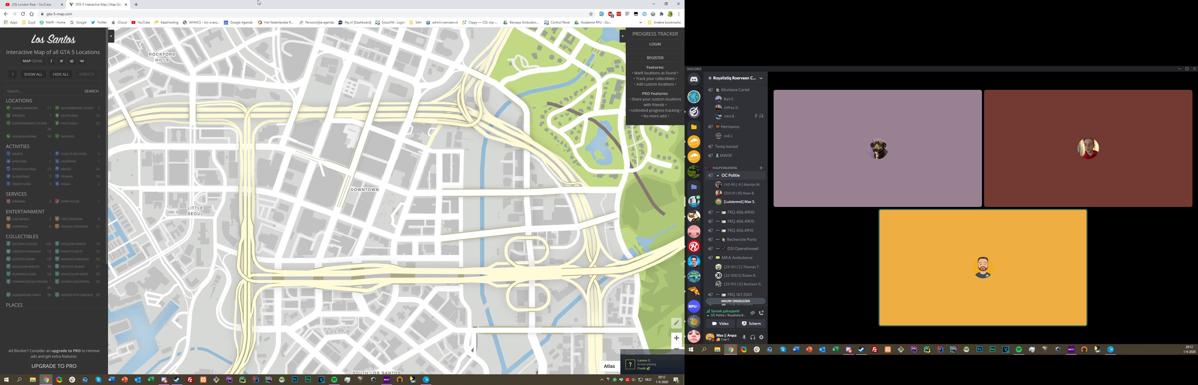Collapse the Progress Tracker panel arrow
1198x385 pixels.
tap(623, 36)
